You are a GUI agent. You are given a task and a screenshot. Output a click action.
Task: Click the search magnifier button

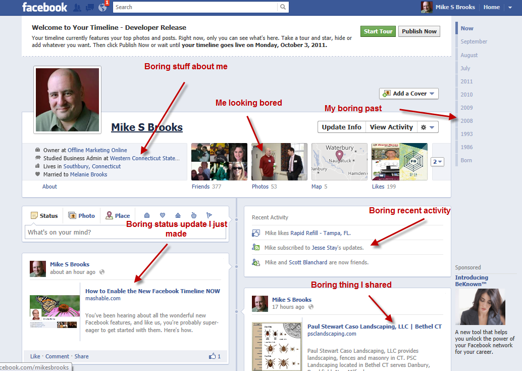(x=283, y=7)
